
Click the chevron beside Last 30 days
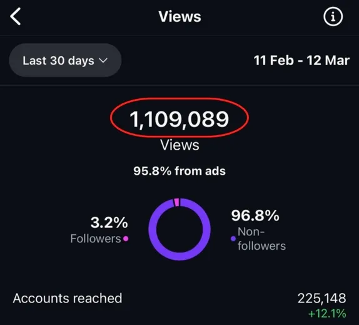(x=103, y=61)
